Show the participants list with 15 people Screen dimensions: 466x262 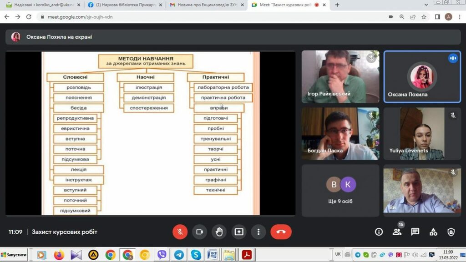point(397,232)
